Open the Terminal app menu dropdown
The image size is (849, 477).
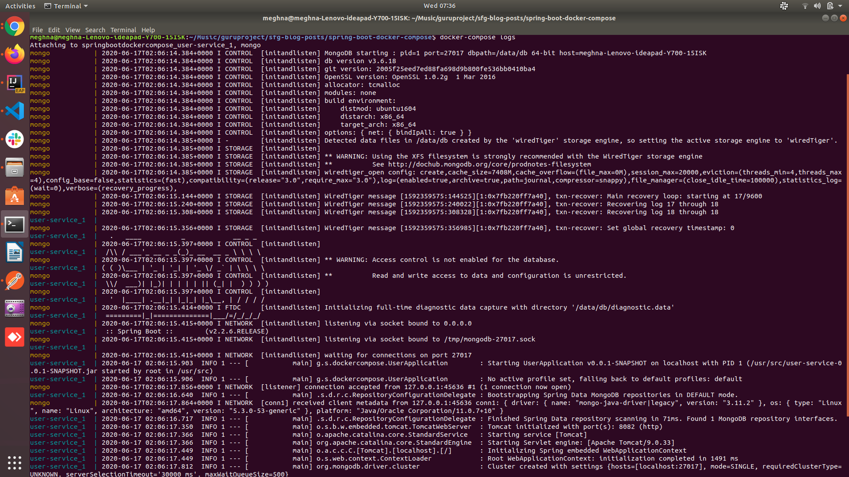click(x=66, y=6)
